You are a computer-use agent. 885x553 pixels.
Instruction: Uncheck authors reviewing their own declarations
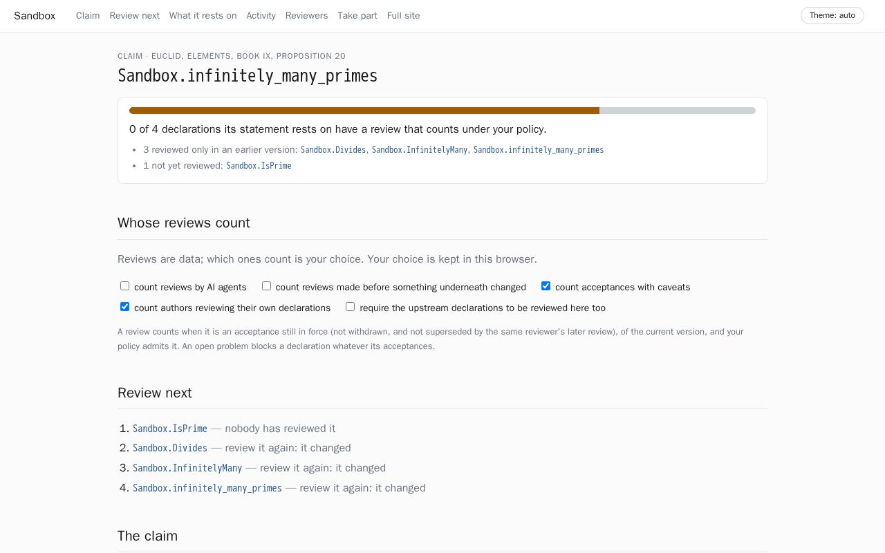pyautogui.click(x=124, y=307)
